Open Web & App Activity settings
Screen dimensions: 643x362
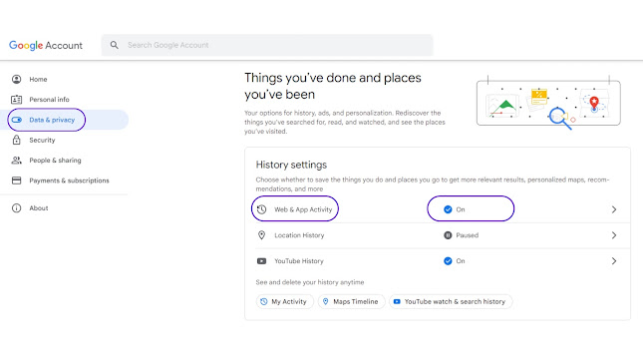[x=303, y=209]
